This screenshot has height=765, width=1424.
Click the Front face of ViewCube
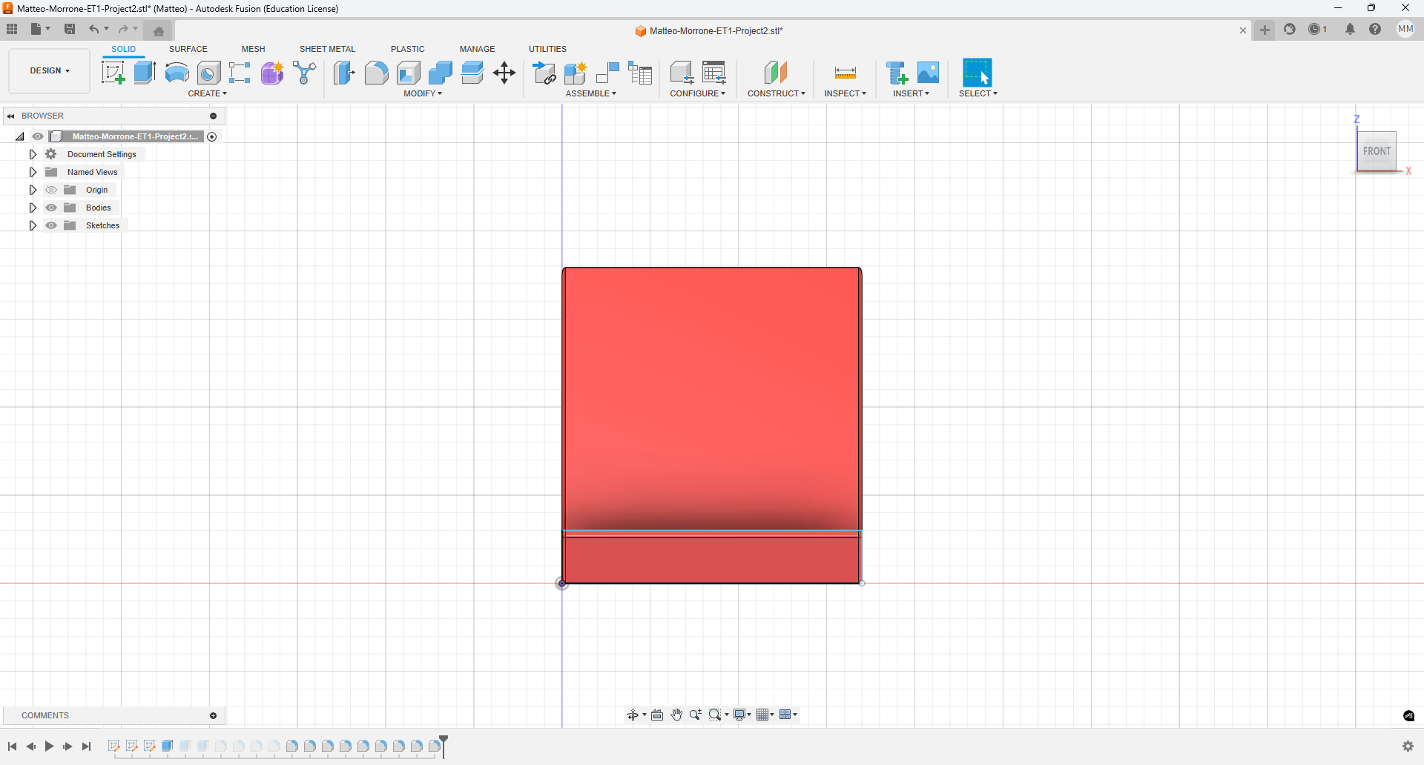click(x=1377, y=151)
